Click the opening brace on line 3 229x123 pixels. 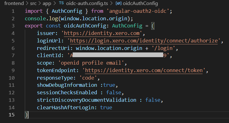[153, 26]
